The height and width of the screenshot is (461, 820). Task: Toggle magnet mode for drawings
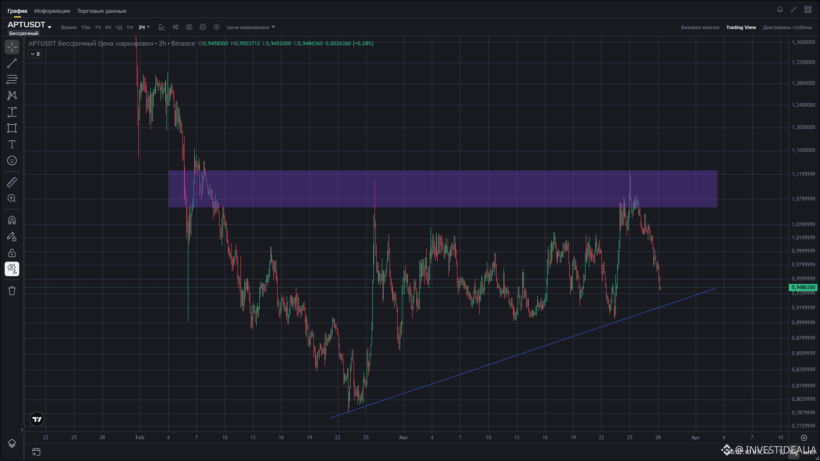click(12, 220)
